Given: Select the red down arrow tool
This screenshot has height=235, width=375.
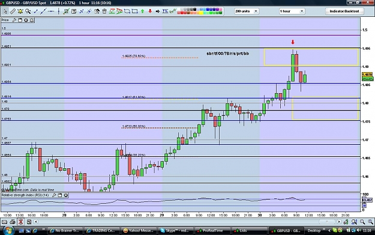Looking at the screenshot, I should click(x=150, y=11).
